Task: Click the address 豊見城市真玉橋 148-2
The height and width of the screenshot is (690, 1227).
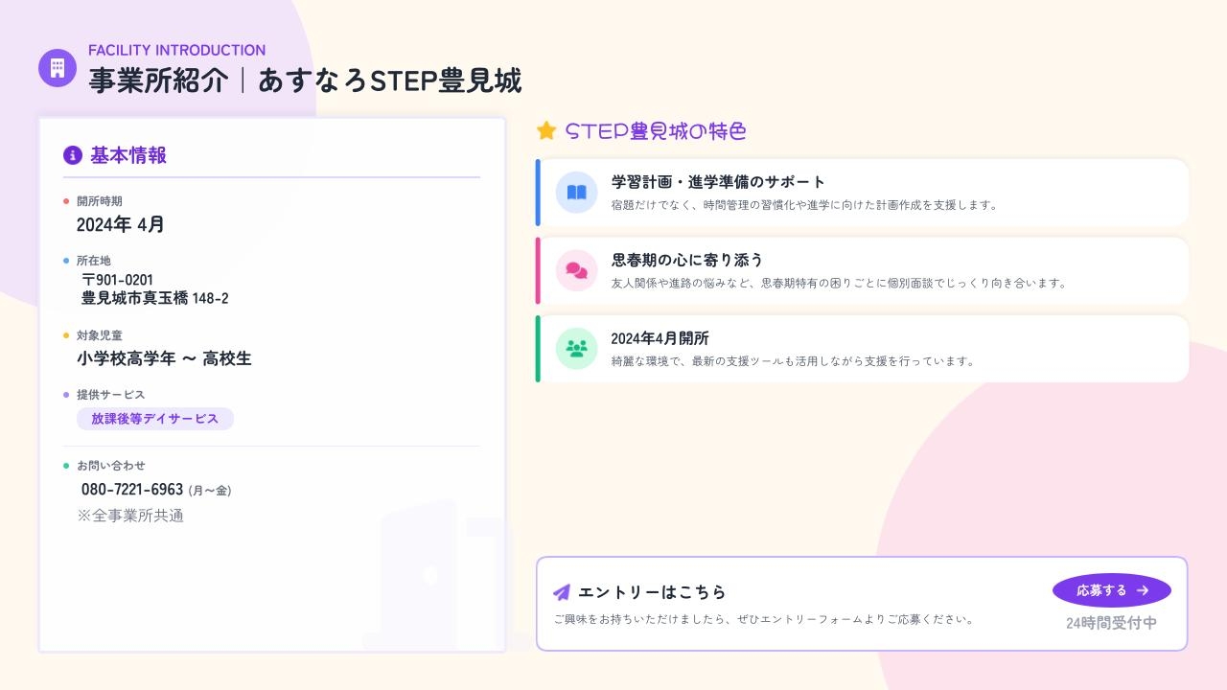Action: 155,298
